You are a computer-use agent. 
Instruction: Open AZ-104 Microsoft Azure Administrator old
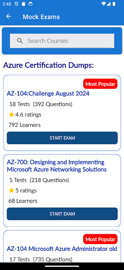(62, 249)
